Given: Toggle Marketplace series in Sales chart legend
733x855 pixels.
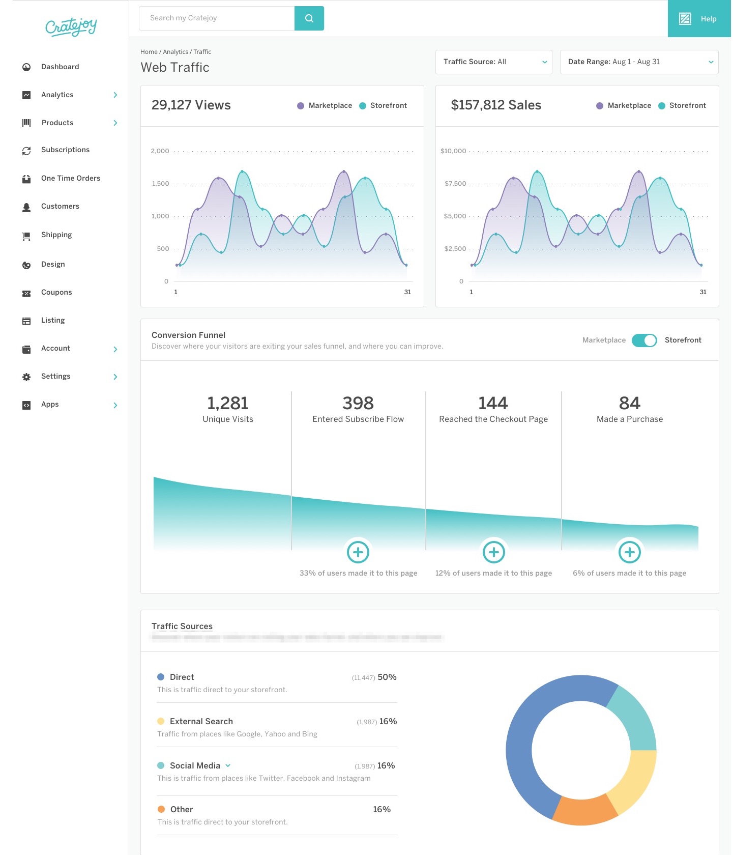Looking at the screenshot, I should click(x=624, y=106).
